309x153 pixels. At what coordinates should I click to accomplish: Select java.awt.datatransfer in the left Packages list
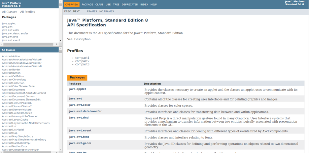[15, 33]
